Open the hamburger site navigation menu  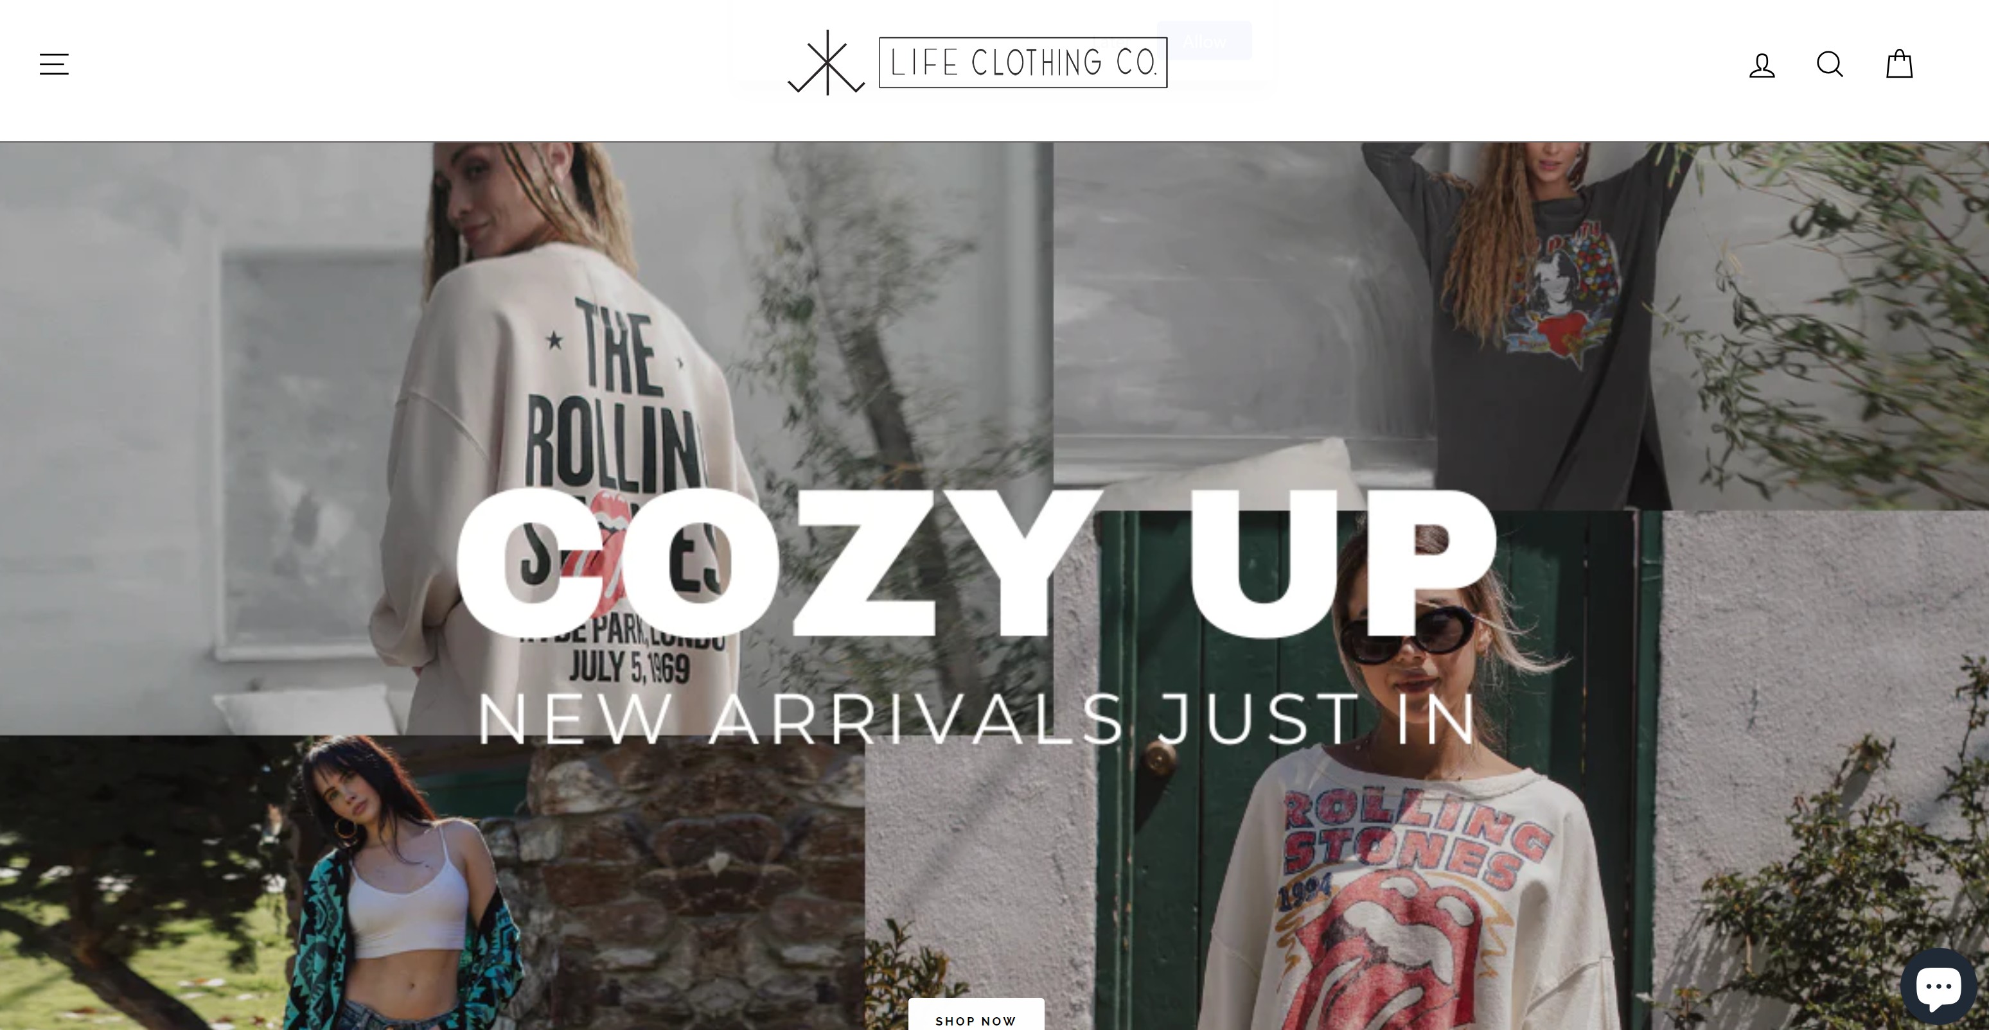pos(54,64)
